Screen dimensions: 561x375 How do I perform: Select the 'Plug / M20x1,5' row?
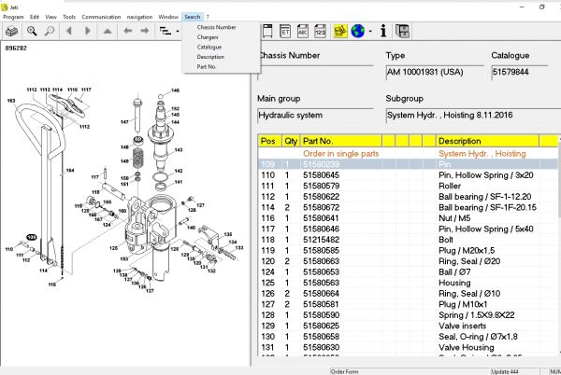(x=408, y=251)
